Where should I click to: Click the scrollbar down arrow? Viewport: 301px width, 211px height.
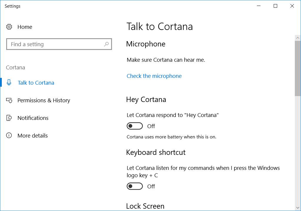(x=298, y=208)
